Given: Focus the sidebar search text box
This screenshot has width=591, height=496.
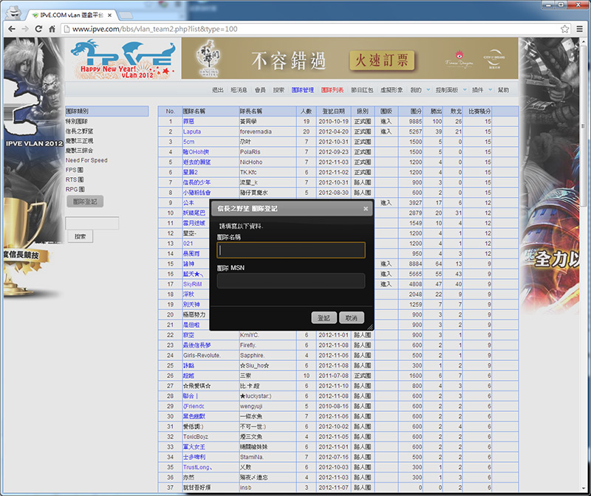Looking at the screenshot, I should [92, 223].
